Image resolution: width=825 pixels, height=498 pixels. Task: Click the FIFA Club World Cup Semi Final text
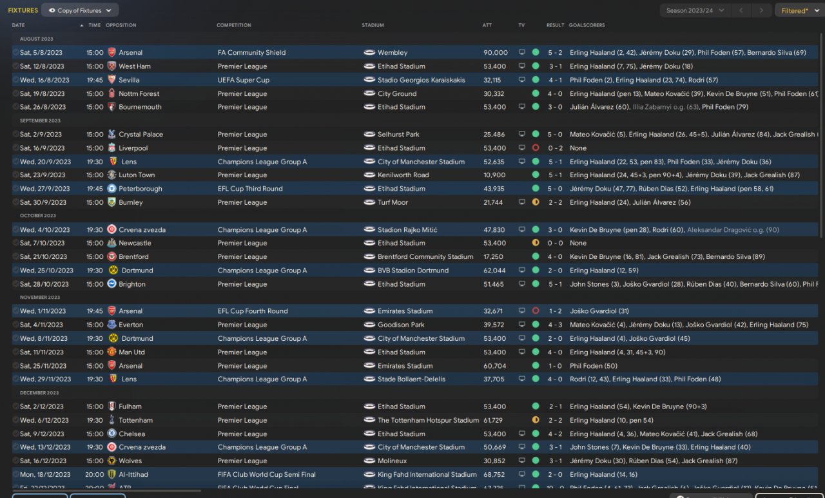[267, 475]
